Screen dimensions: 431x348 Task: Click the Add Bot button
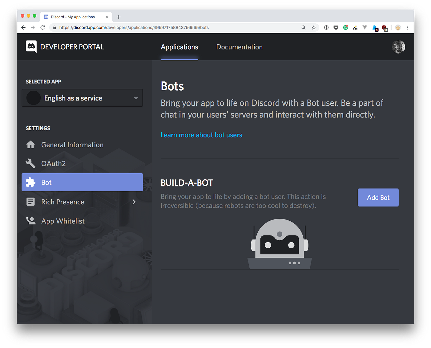pyautogui.click(x=378, y=198)
